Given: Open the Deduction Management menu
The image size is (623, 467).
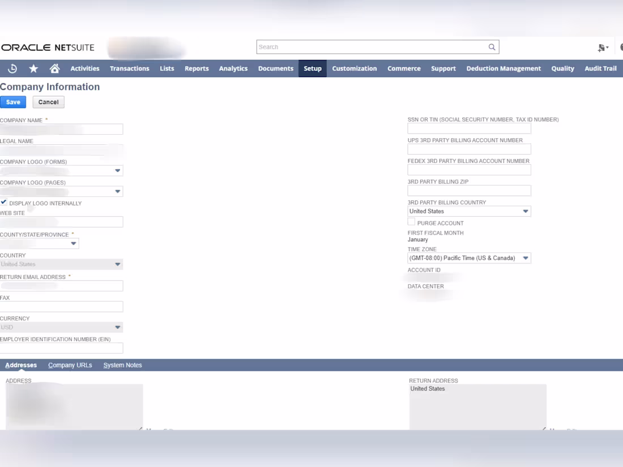Looking at the screenshot, I should tap(503, 68).
